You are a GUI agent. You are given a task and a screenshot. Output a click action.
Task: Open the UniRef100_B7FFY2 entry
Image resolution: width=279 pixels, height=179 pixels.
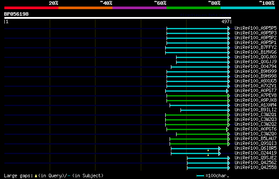255,48
